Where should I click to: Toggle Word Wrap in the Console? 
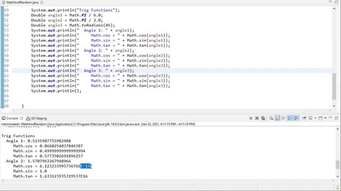283,118
